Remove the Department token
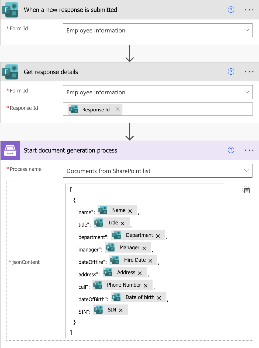The width and height of the screenshot is (259, 348). pyautogui.click(x=158, y=236)
